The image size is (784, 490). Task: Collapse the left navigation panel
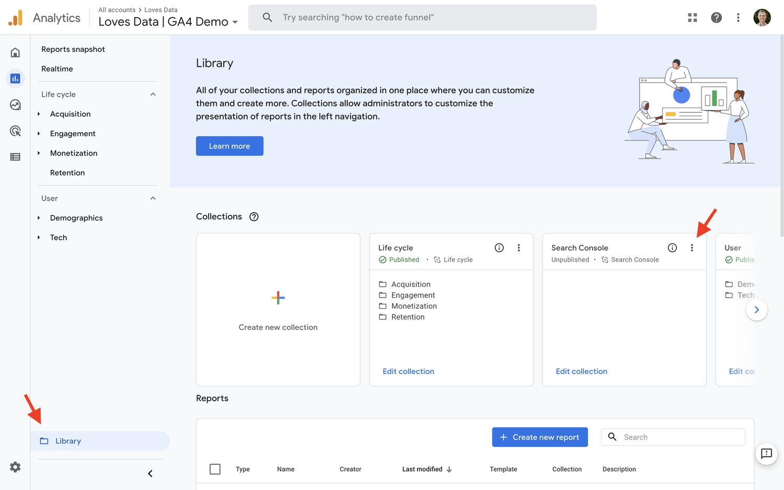pyautogui.click(x=150, y=473)
